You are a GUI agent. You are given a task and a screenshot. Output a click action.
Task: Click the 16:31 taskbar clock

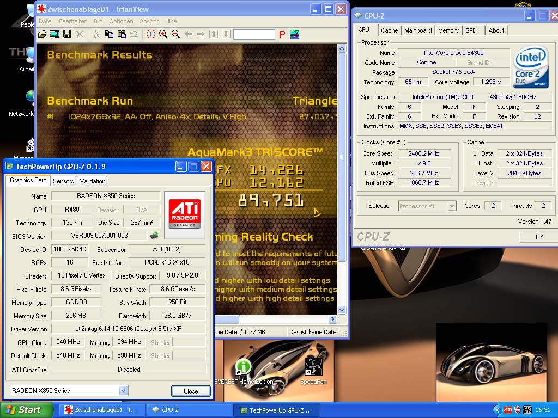click(x=543, y=410)
